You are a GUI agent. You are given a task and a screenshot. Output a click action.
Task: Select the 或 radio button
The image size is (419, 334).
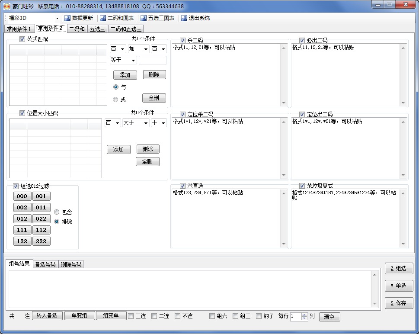(x=115, y=100)
